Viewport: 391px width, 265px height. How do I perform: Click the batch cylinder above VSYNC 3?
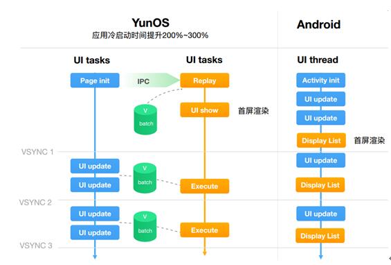[145, 226]
